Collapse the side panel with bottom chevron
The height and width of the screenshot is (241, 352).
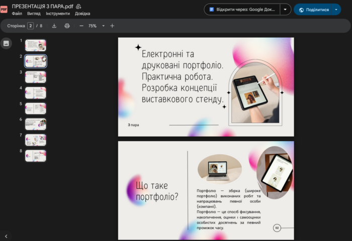click(x=6, y=235)
